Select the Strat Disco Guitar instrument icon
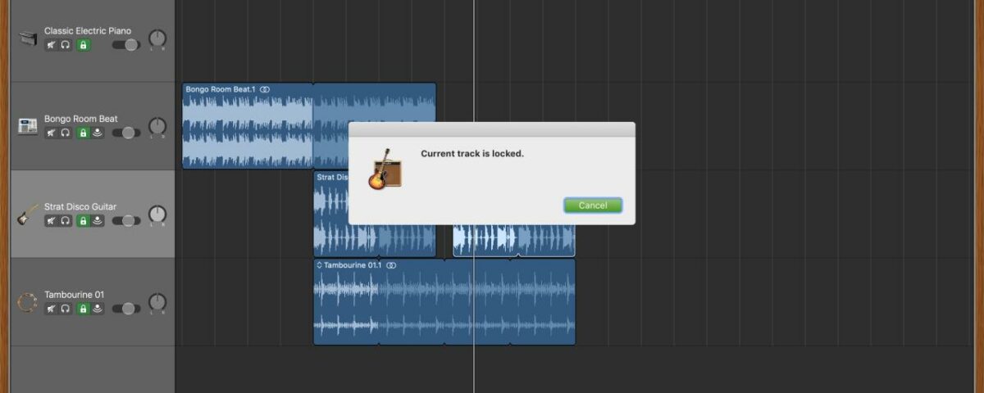Image resolution: width=984 pixels, height=393 pixels. (x=28, y=214)
